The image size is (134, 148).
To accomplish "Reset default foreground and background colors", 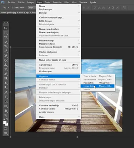I will pyautogui.click(x=4, y=119).
